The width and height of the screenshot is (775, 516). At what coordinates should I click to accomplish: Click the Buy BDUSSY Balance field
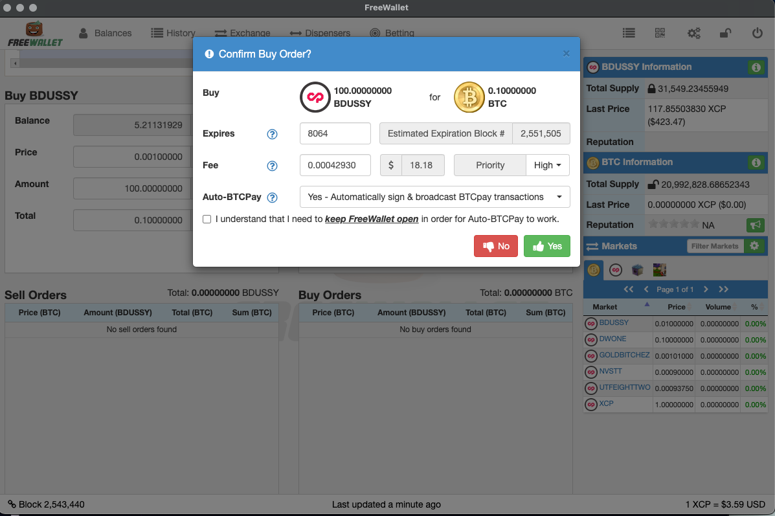pos(133,125)
